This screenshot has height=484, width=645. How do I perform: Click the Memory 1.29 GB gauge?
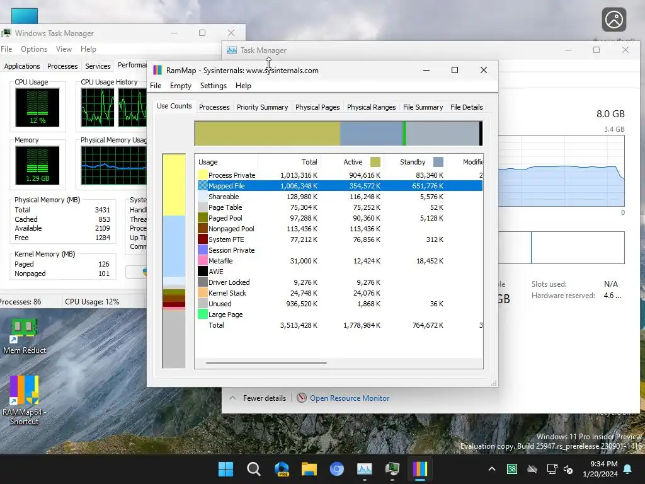[x=37, y=165]
